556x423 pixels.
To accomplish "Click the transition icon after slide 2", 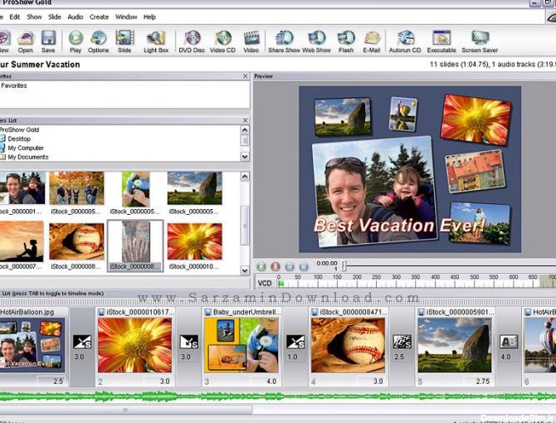I will click(188, 343).
